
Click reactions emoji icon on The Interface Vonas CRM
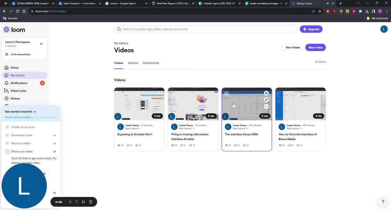[x=244, y=145]
